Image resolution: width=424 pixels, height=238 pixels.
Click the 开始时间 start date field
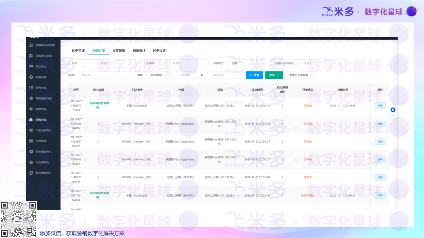(x=184, y=75)
